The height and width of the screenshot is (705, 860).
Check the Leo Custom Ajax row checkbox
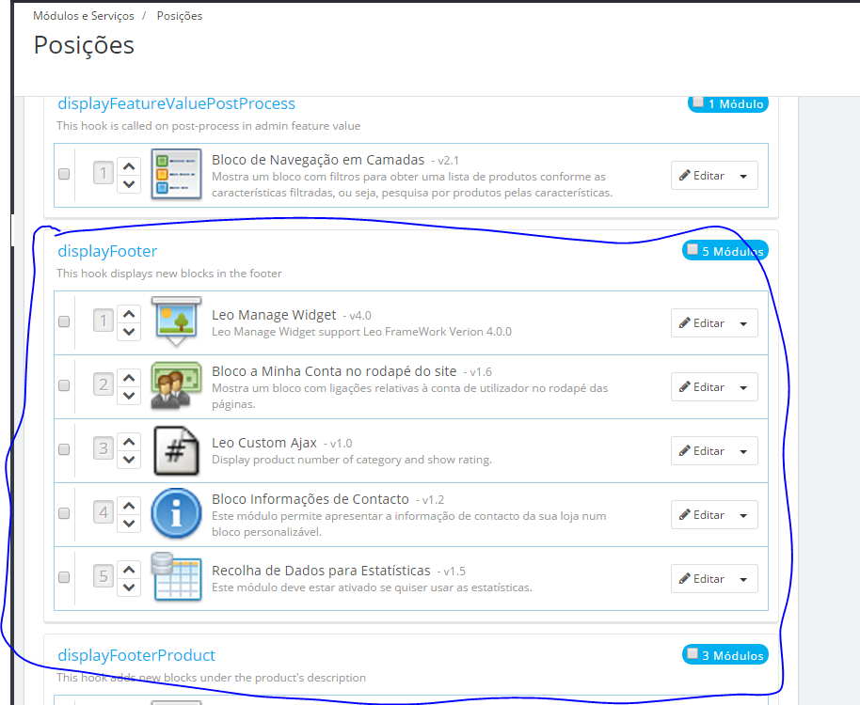(64, 449)
